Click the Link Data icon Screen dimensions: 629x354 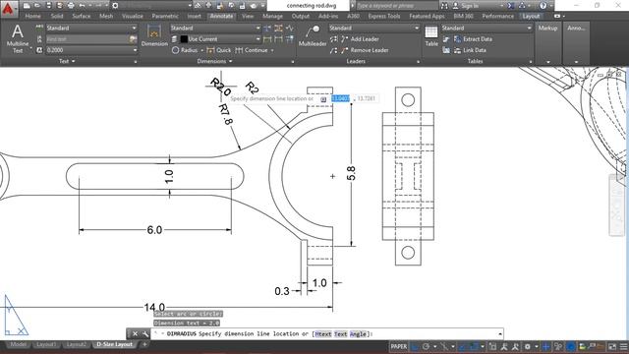458,50
